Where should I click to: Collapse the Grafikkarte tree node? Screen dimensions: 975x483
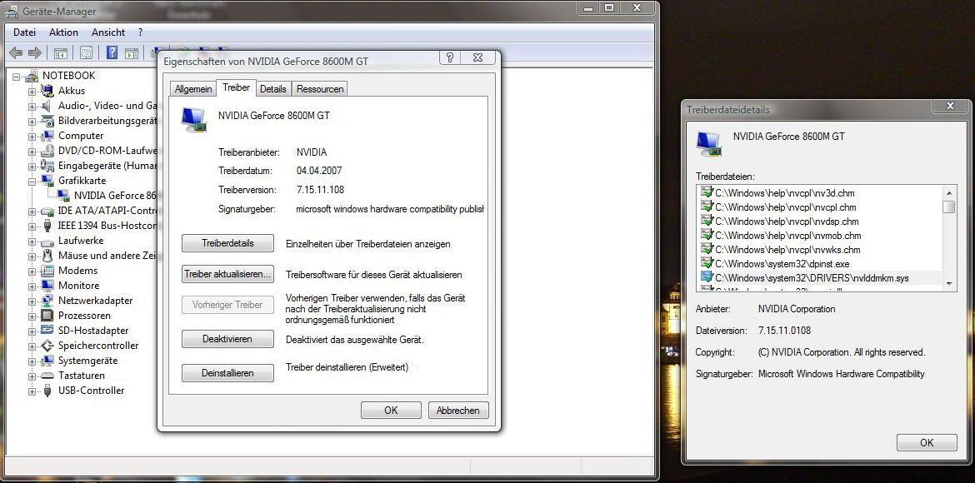(32, 182)
